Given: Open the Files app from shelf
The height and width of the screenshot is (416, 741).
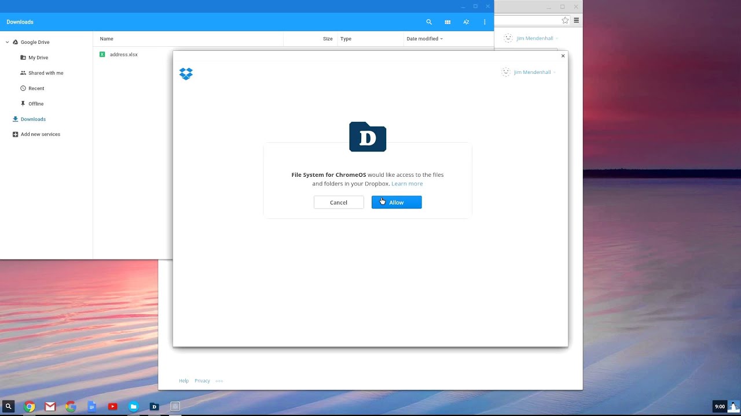Looking at the screenshot, I should [x=133, y=407].
